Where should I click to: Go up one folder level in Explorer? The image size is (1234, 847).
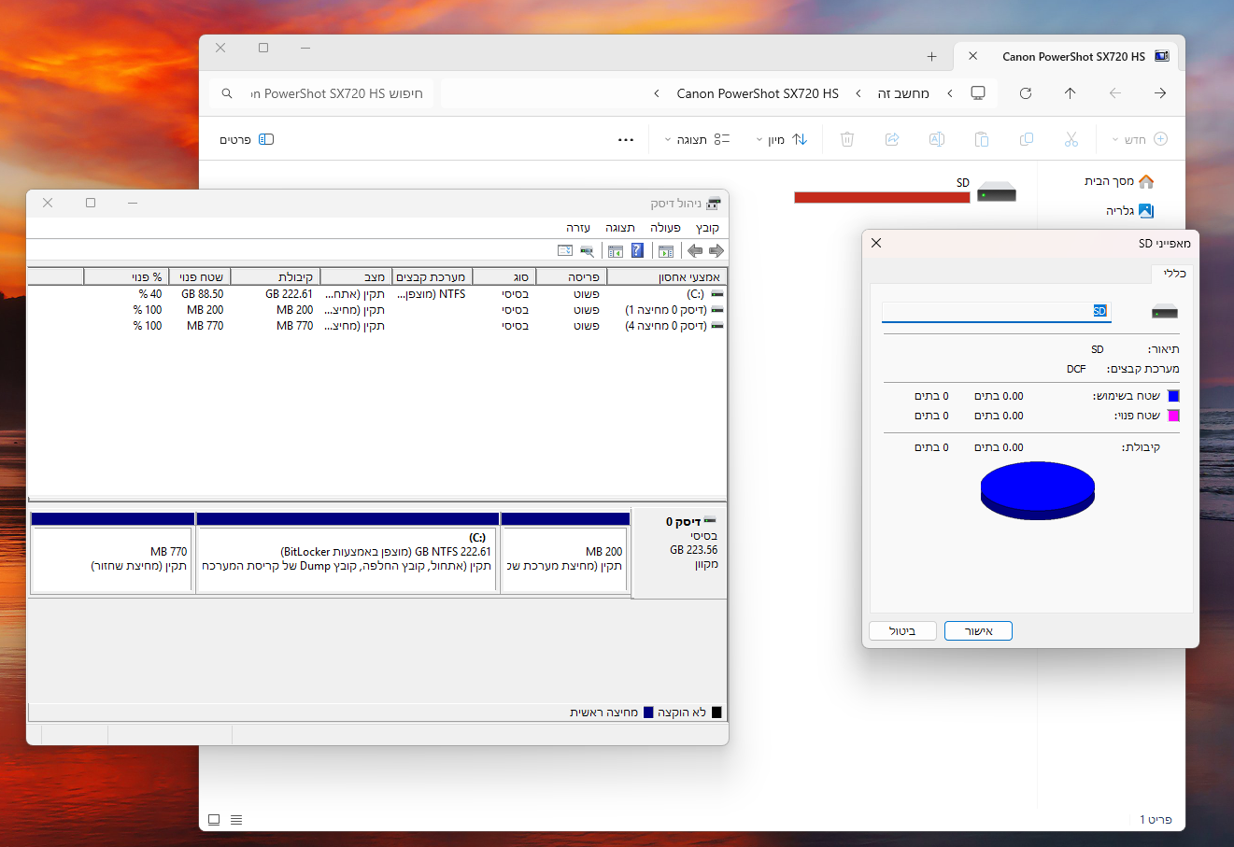(x=1071, y=93)
